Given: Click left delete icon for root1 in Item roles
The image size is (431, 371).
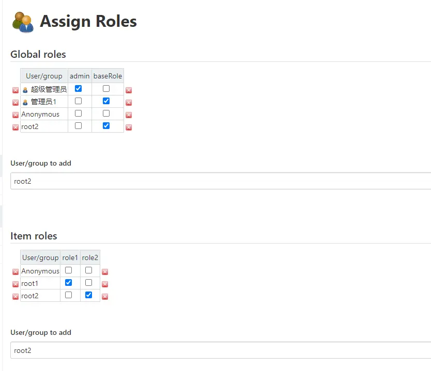Looking at the screenshot, I should coord(16,284).
